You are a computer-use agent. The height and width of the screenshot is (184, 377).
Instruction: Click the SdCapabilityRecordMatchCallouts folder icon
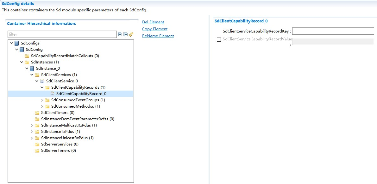pyautogui.click(x=27, y=56)
